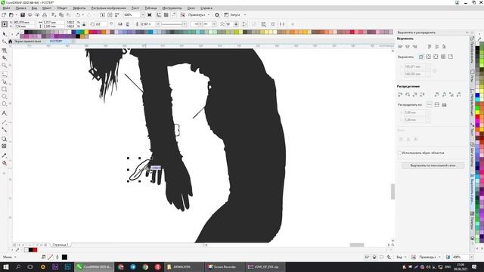Click the vertical scrollbar thumb
The image size is (484, 272).
(x=392, y=191)
